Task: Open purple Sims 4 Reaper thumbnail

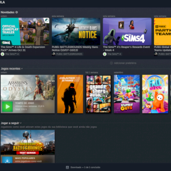Action: point(127,32)
